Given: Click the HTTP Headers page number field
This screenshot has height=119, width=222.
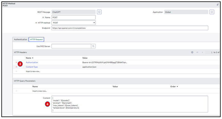Looking at the screenshot, I should tap(209, 52).
